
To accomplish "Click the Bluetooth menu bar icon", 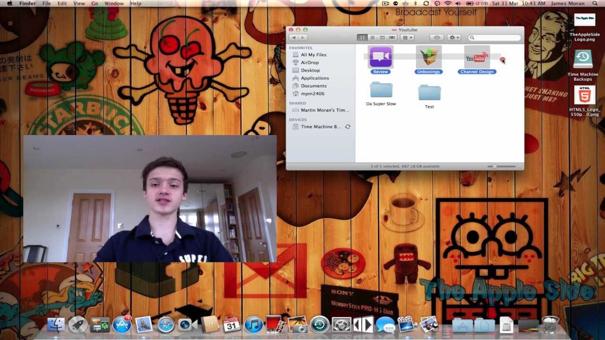I will pyautogui.click(x=415, y=3).
